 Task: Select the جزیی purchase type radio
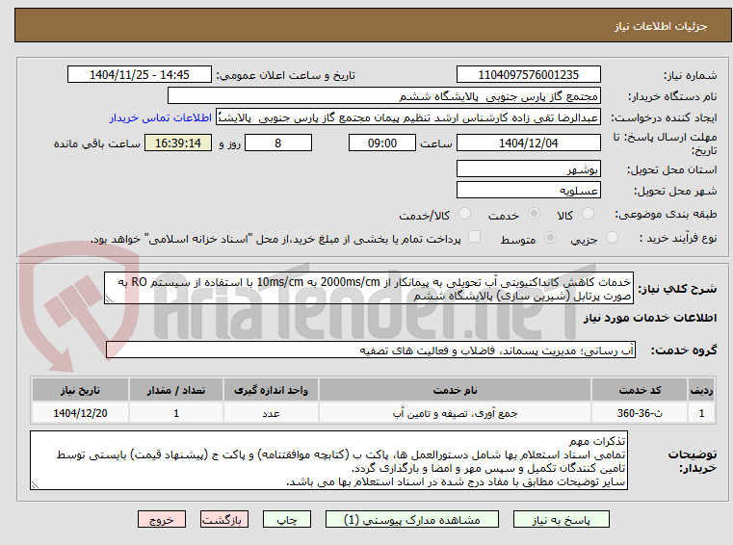tap(612, 238)
